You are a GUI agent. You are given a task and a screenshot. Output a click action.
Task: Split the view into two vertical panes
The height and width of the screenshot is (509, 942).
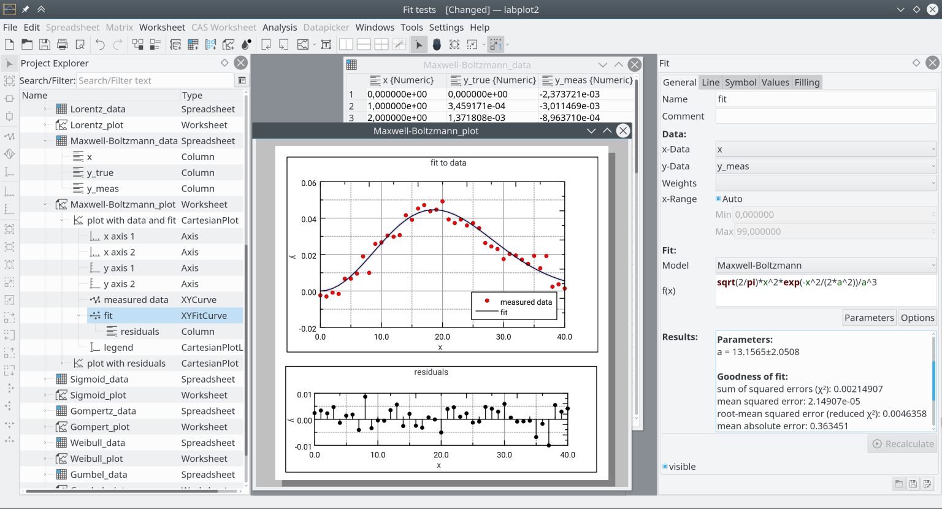(x=347, y=44)
